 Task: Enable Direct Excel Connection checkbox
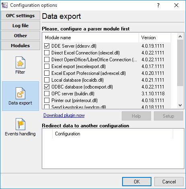click(x=47, y=53)
